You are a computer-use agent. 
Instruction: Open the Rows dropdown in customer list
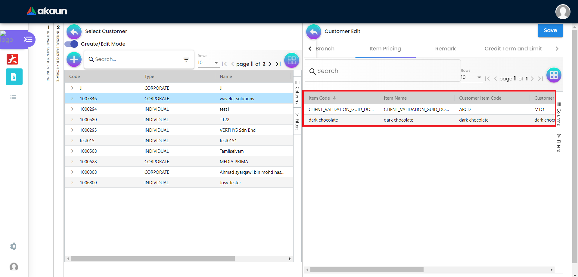tap(208, 63)
